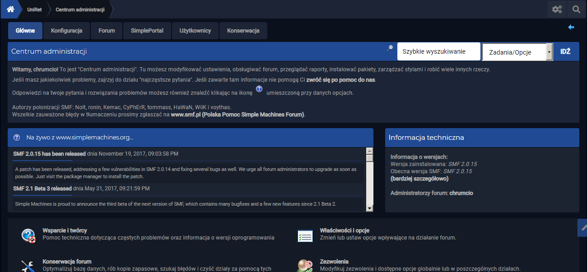Click the news list scroll down arrow
Screen dimensions: 587x272
click(x=370, y=208)
